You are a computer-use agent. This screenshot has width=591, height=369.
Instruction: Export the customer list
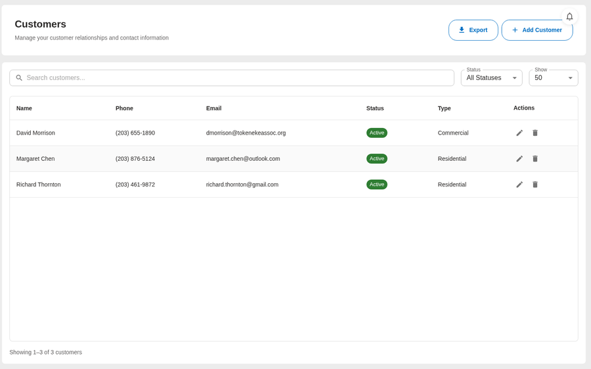point(473,30)
